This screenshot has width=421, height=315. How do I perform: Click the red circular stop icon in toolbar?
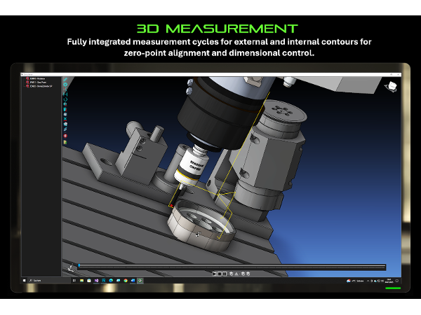click(65, 136)
